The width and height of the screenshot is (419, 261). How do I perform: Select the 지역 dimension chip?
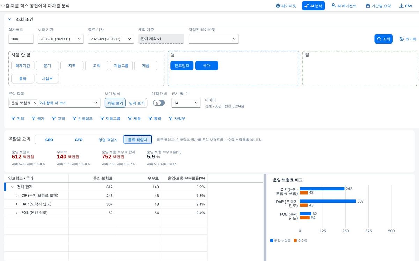72,65
